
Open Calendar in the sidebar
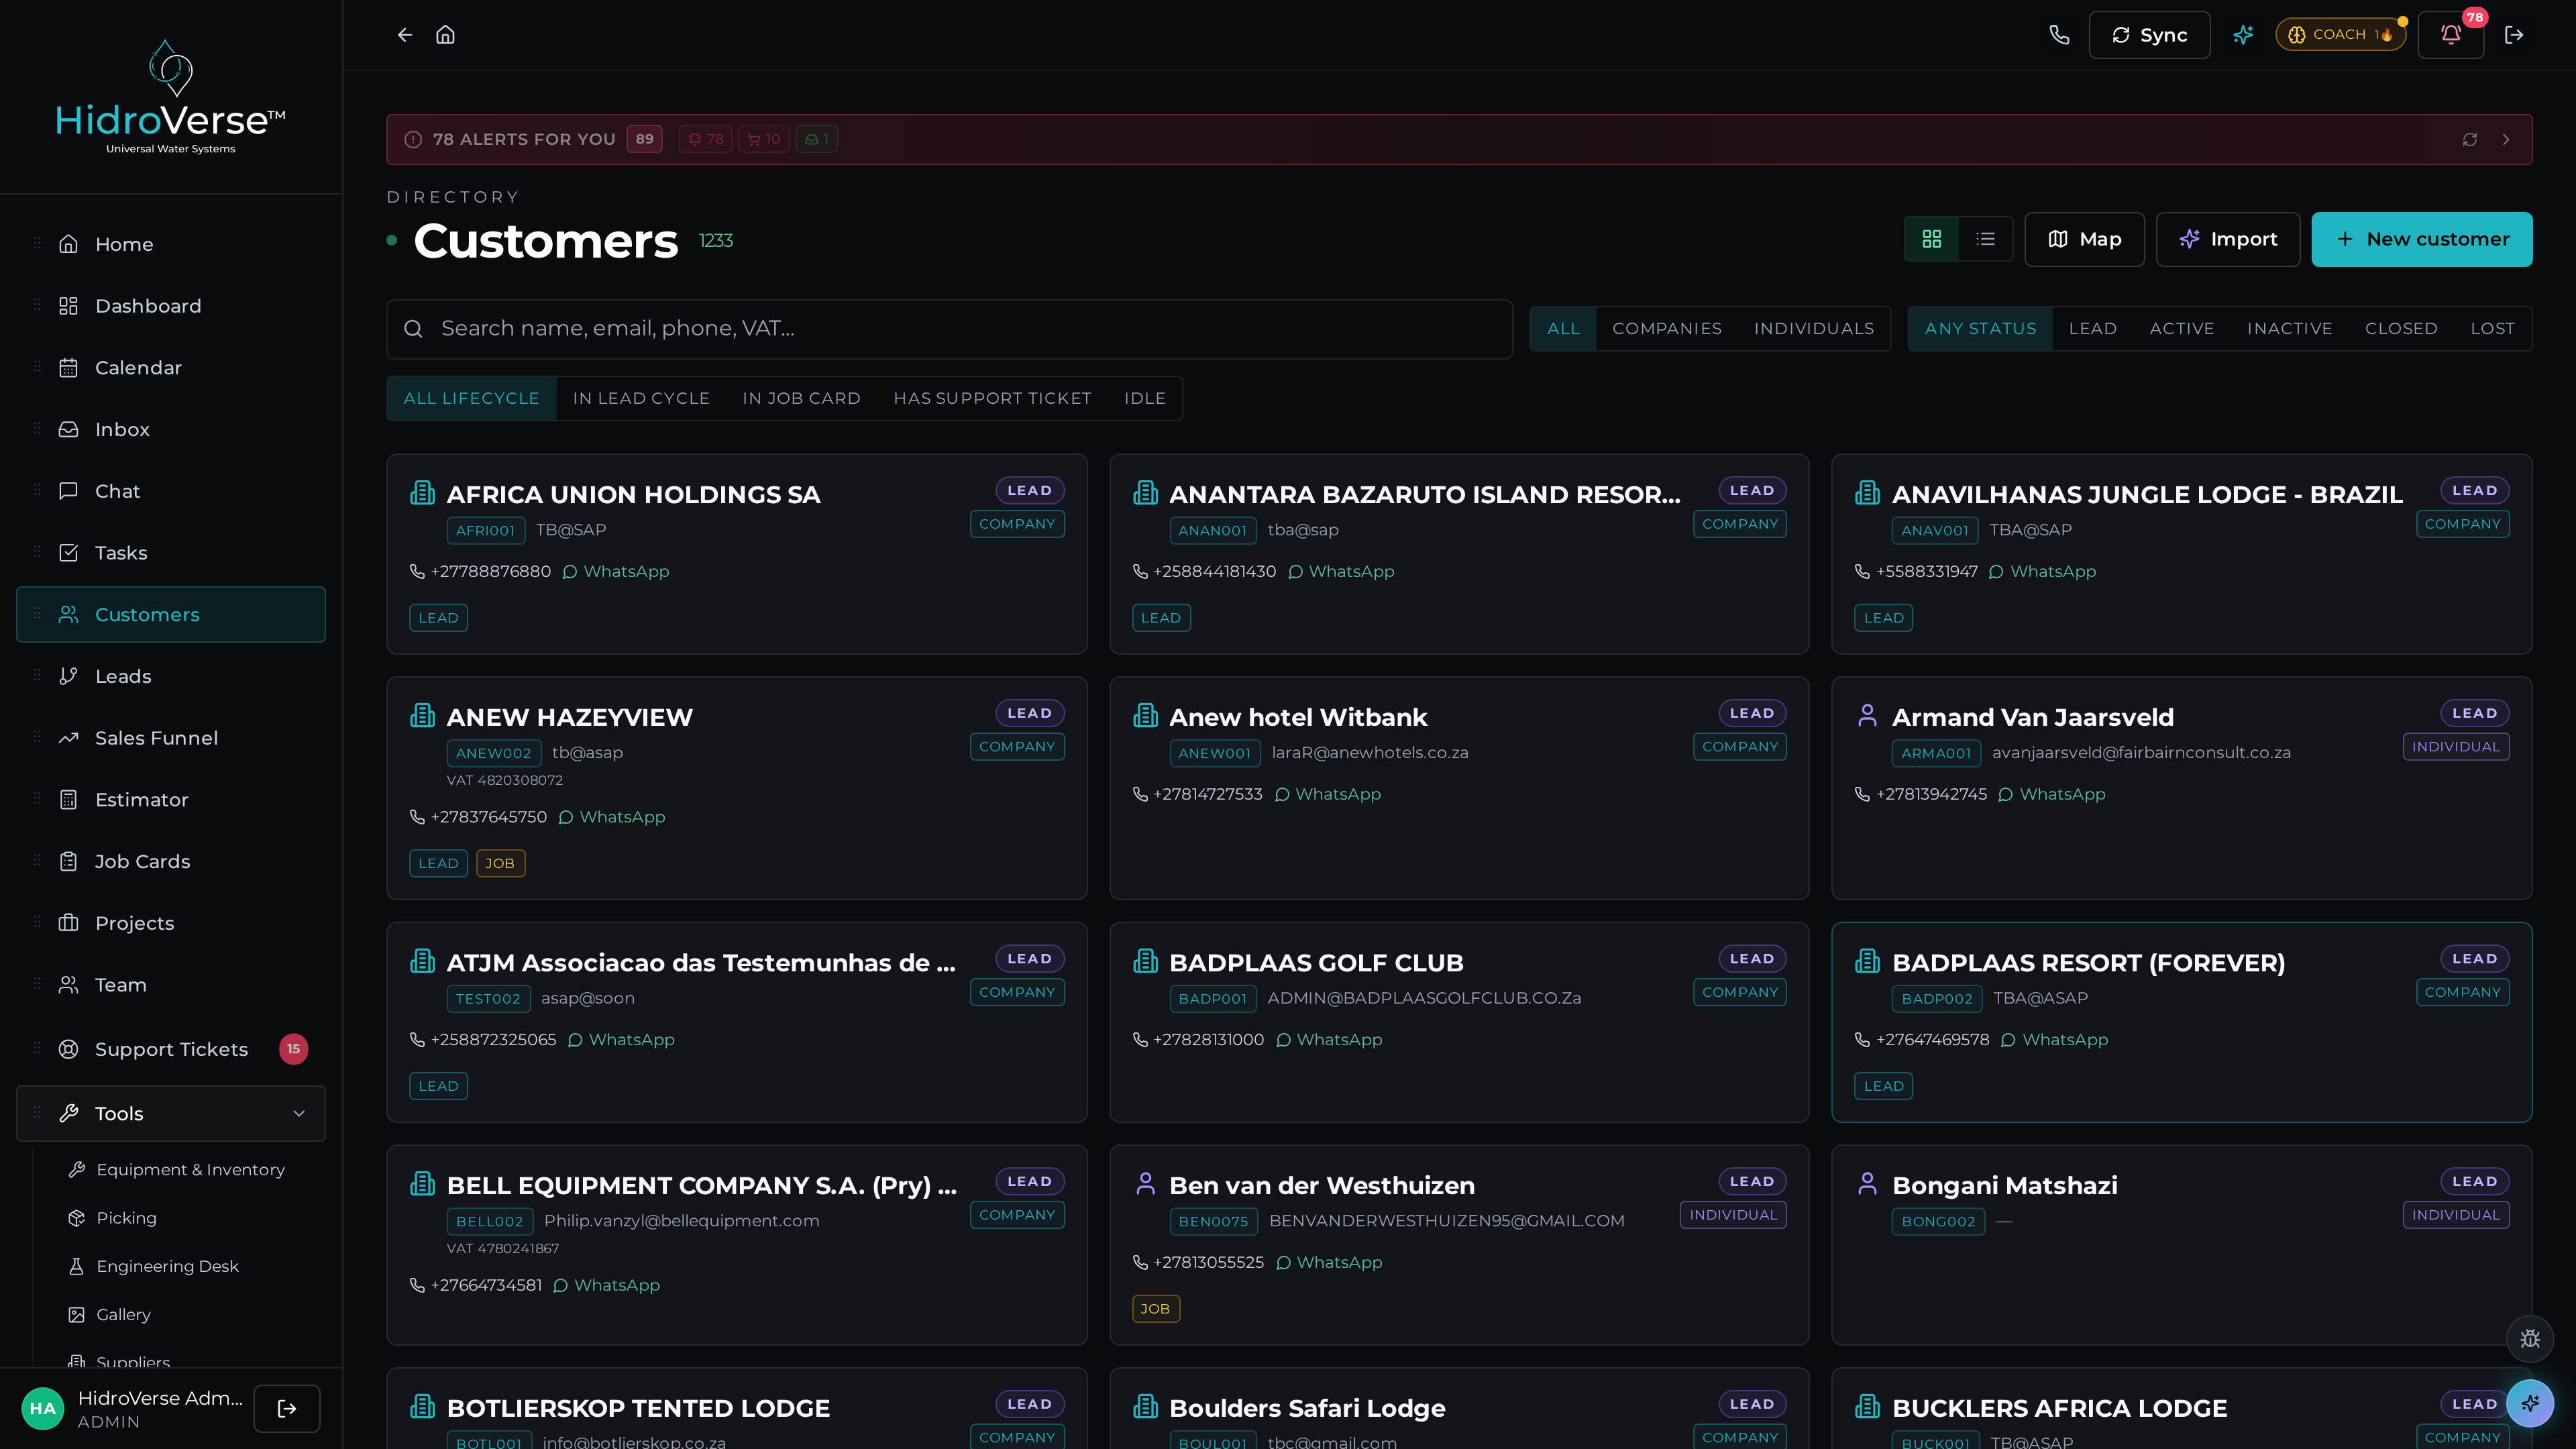(171, 368)
